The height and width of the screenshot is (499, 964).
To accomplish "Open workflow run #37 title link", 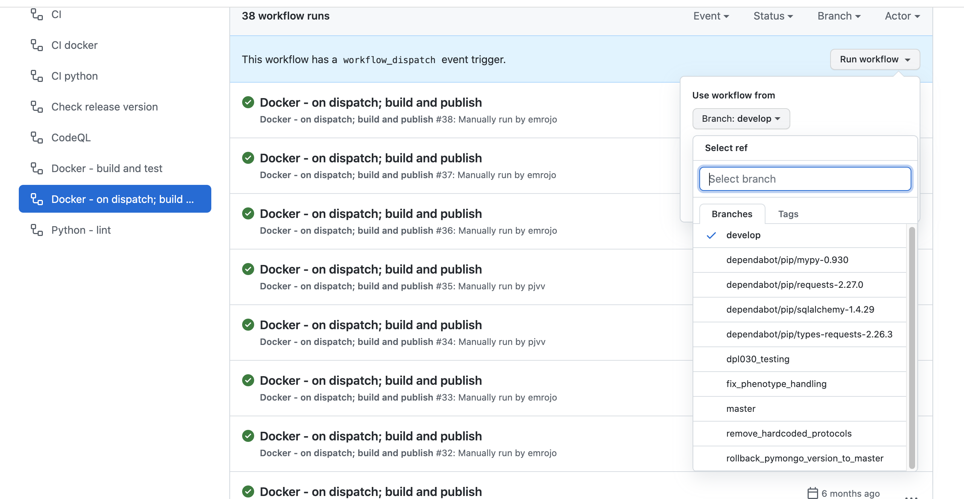I will click(x=370, y=158).
